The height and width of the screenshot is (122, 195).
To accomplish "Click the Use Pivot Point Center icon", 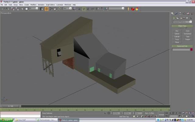I will point(74,9).
